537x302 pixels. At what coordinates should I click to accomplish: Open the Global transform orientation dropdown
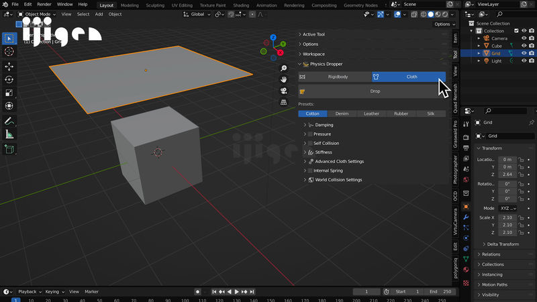click(197, 14)
